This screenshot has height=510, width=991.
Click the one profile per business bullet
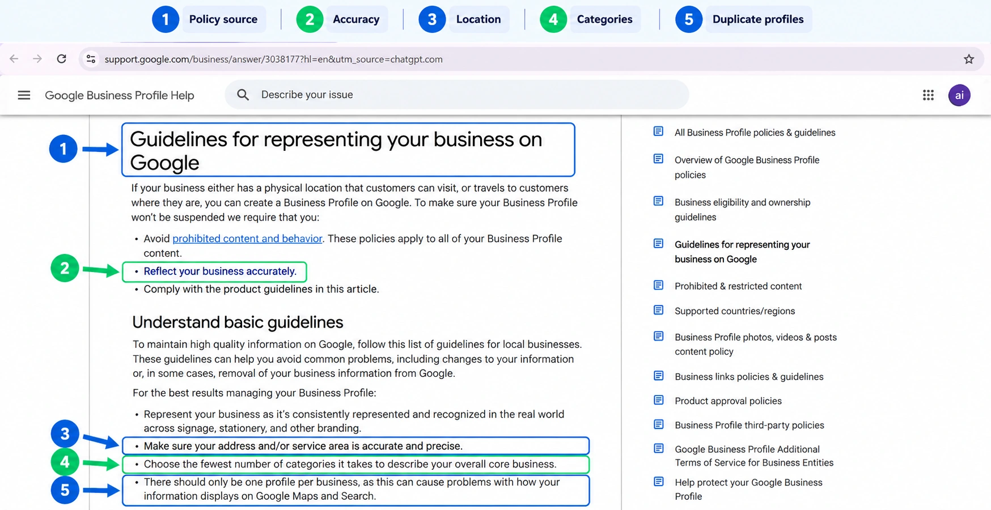[x=351, y=489]
